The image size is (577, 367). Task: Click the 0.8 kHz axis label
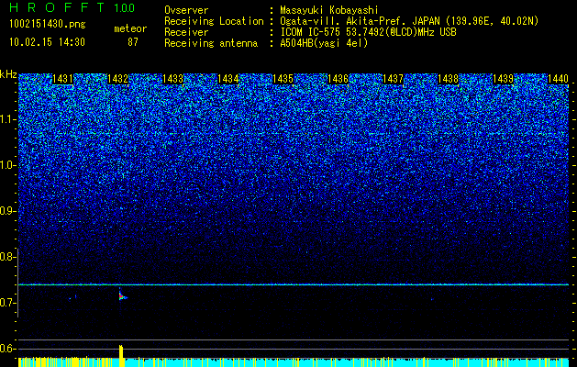click(7, 257)
